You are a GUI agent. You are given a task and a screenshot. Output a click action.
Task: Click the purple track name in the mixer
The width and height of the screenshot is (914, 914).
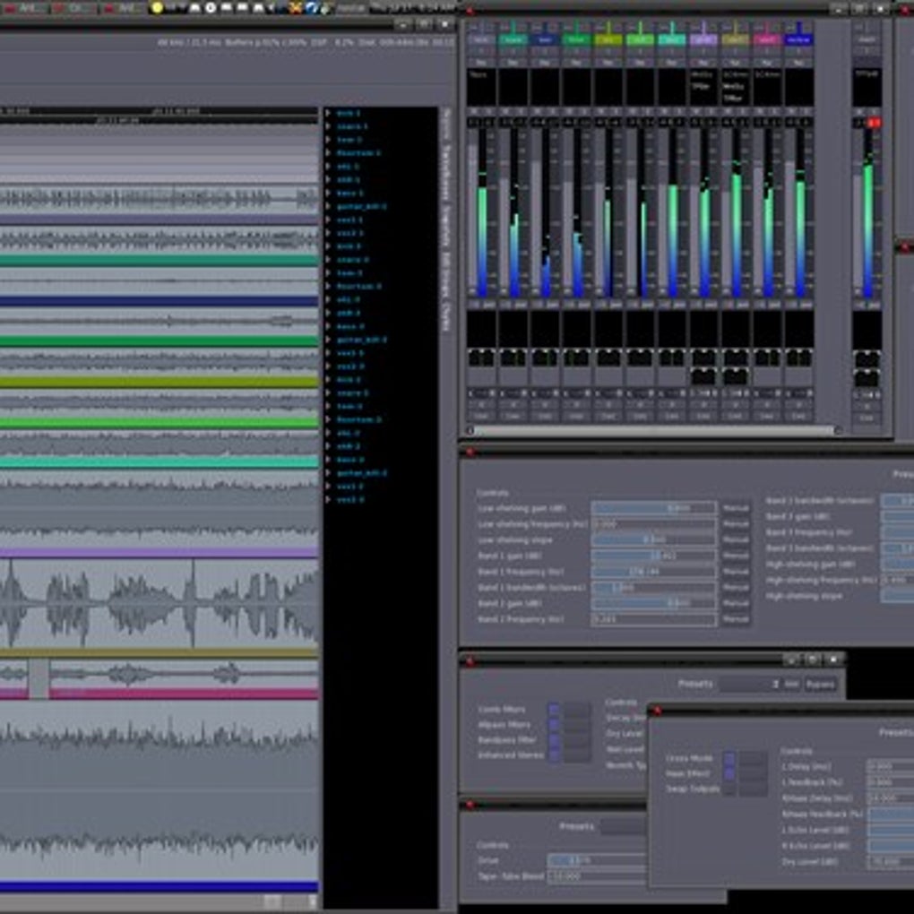point(703,40)
